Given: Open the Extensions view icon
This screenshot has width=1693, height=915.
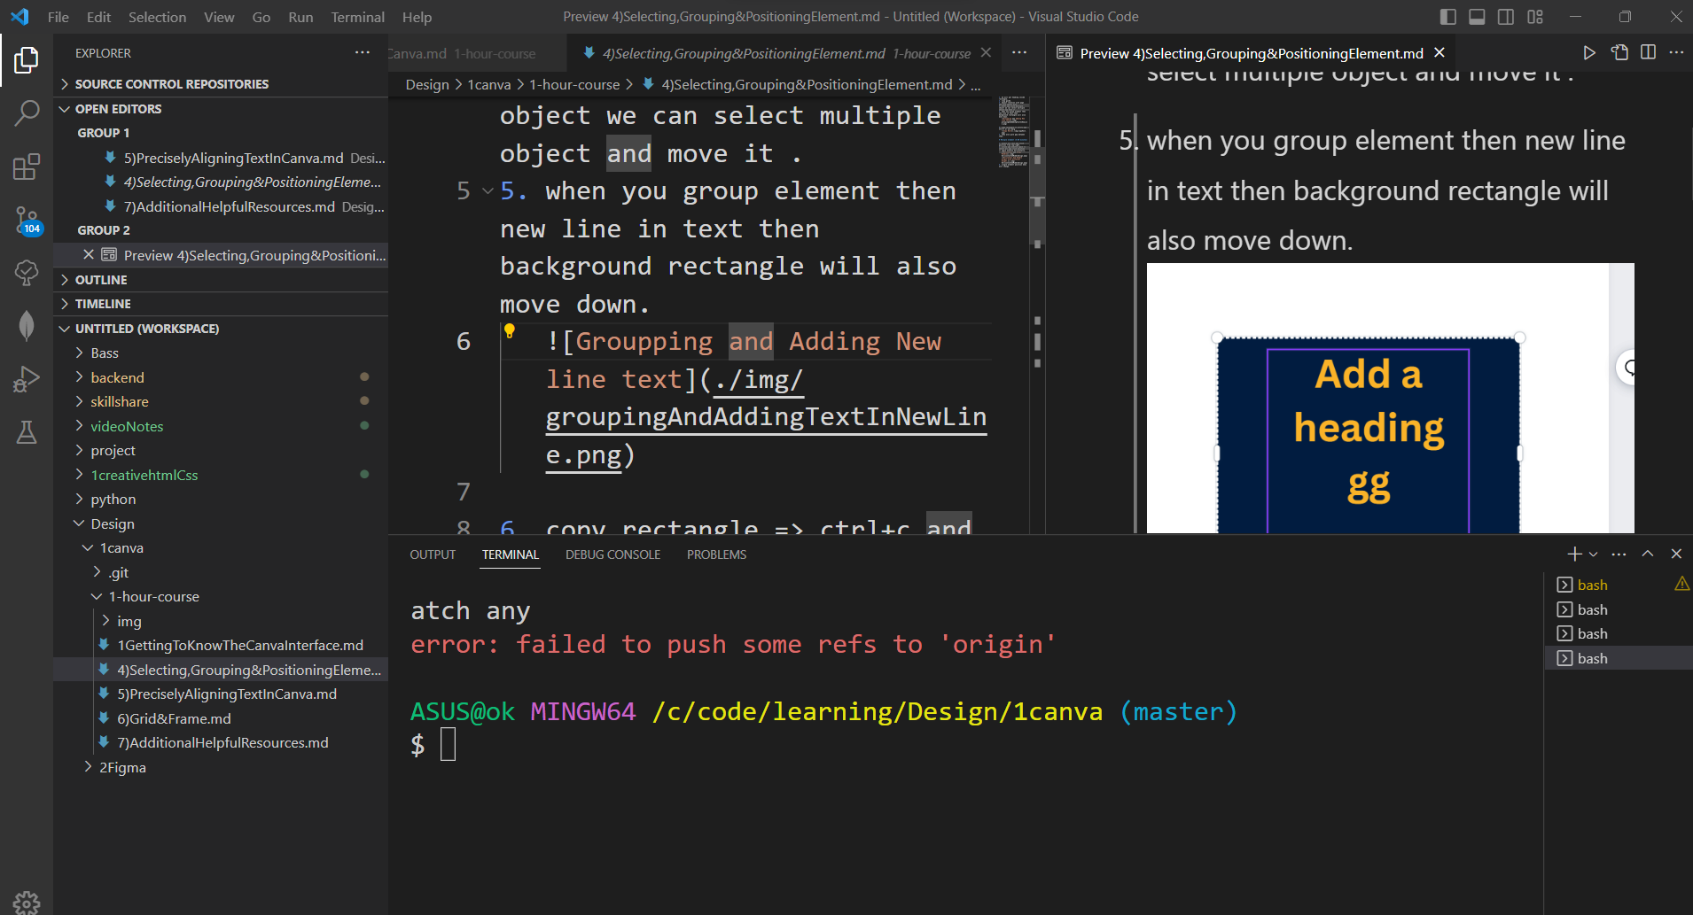Looking at the screenshot, I should tap(27, 167).
